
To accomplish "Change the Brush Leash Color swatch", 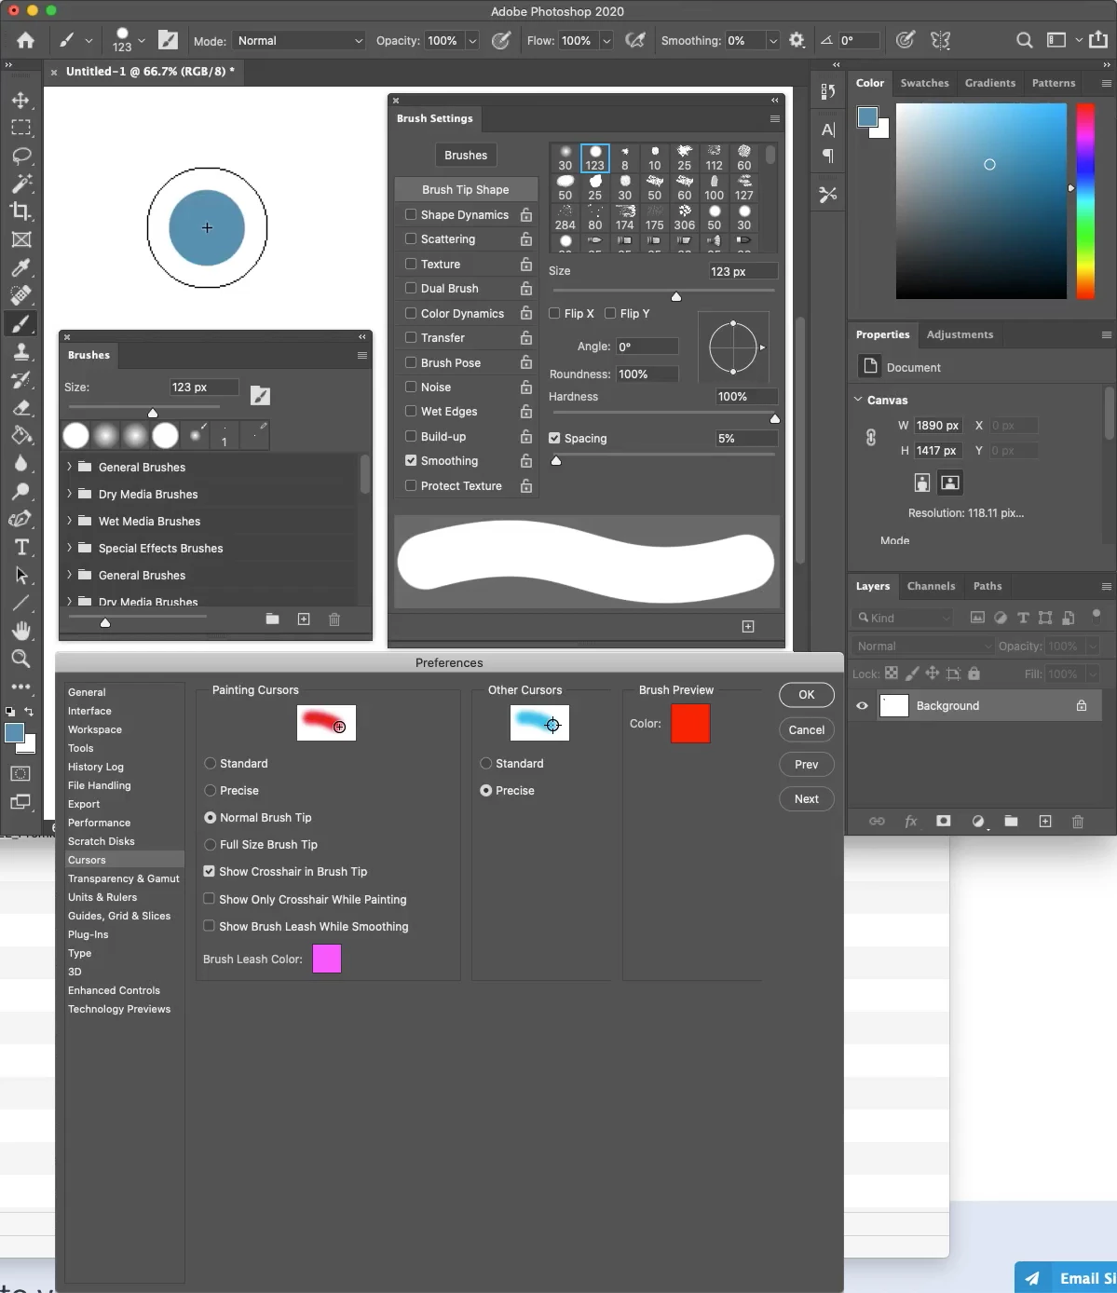I will click(x=327, y=959).
